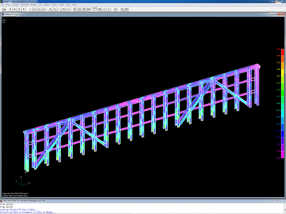Click the XYZ axis triad in the view

[21, 181]
